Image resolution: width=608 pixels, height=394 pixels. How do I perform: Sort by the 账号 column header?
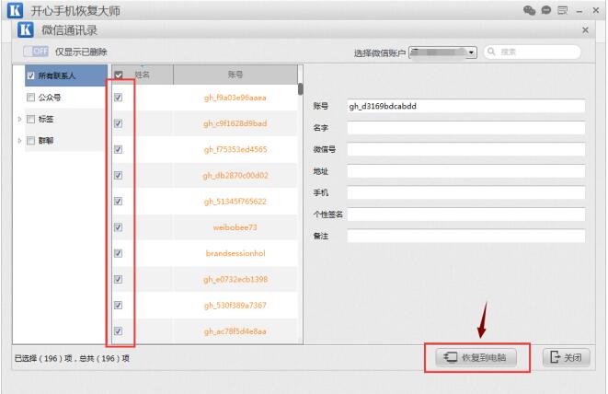[x=235, y=75]
